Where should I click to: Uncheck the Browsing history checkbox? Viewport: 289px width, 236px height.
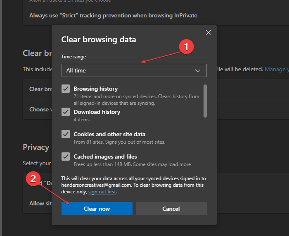[66, 89]
